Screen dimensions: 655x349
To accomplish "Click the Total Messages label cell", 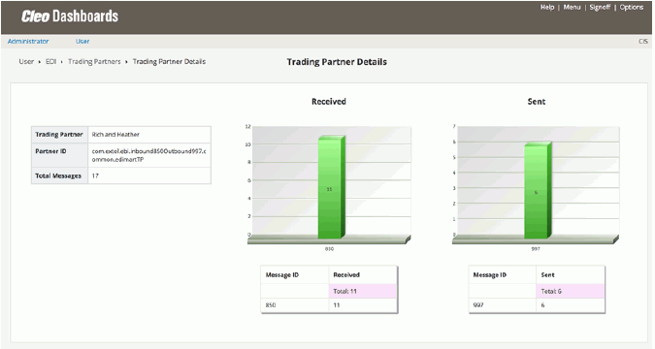I will click(x=59, y=175).
